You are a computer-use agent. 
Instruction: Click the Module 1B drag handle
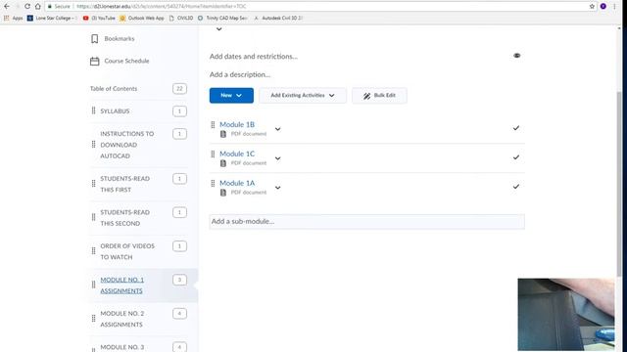coord(213,125)
